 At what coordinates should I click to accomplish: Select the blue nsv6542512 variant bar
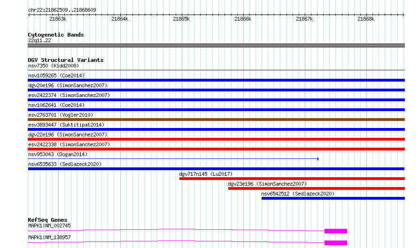point(333,198)
